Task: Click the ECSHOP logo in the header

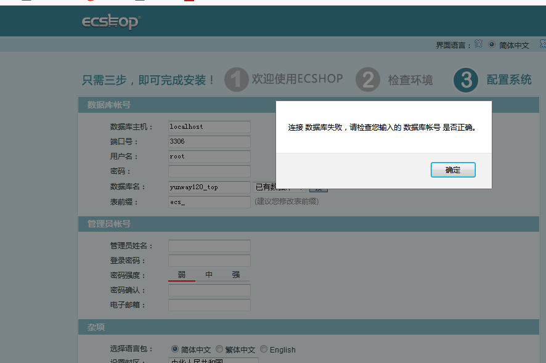Action: tap(111, 22)
